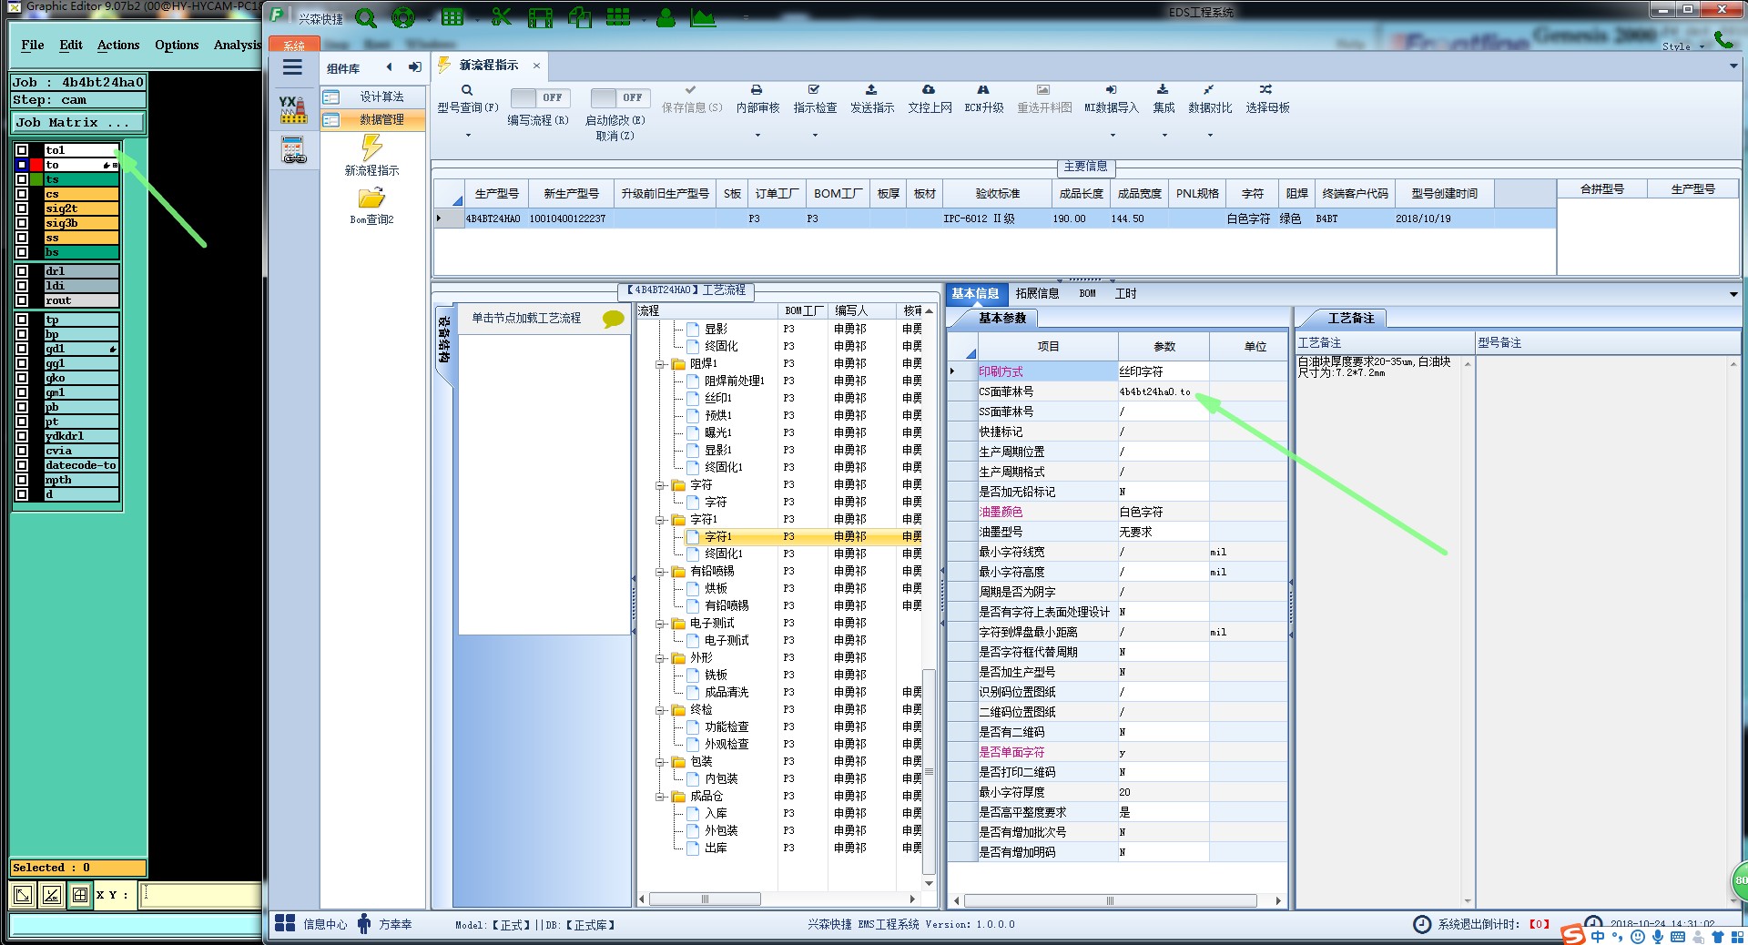The image size is (1748, 945).
Task: Click the 选择母板 shuffle icon
Action: pos(1266,90)
